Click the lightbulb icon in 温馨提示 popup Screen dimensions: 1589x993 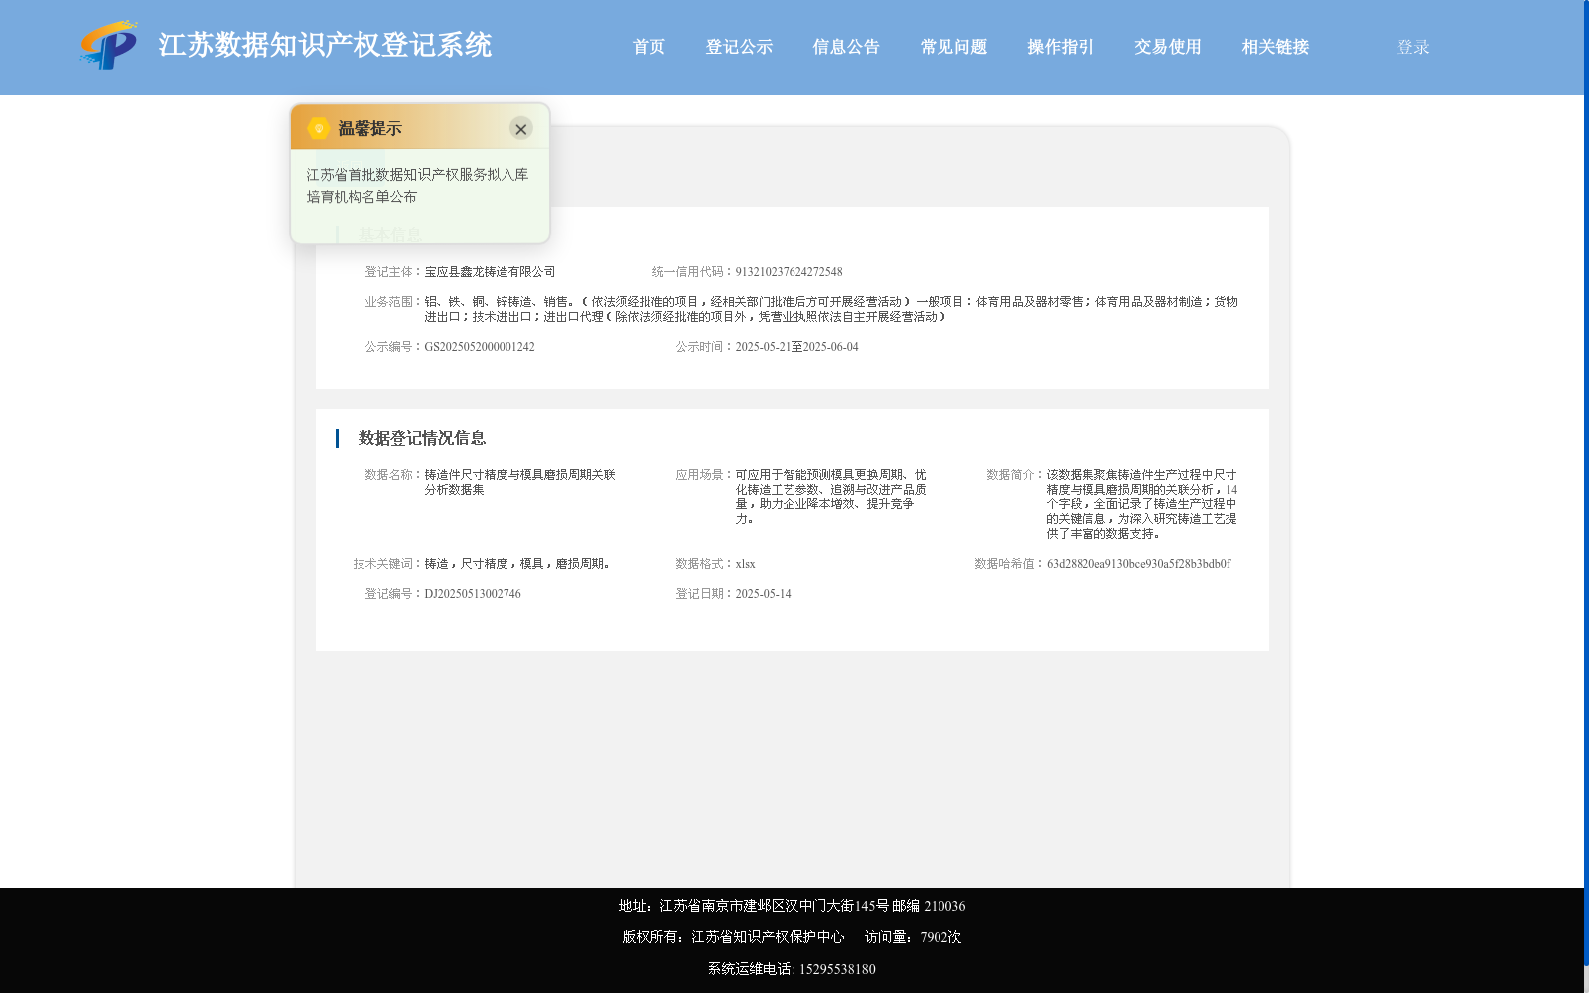tap(318, 128)
